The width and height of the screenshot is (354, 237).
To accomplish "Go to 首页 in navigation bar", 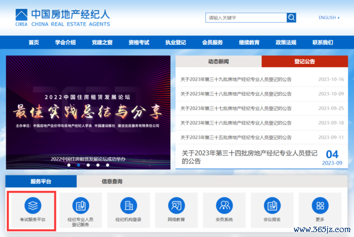I will 33,42.
